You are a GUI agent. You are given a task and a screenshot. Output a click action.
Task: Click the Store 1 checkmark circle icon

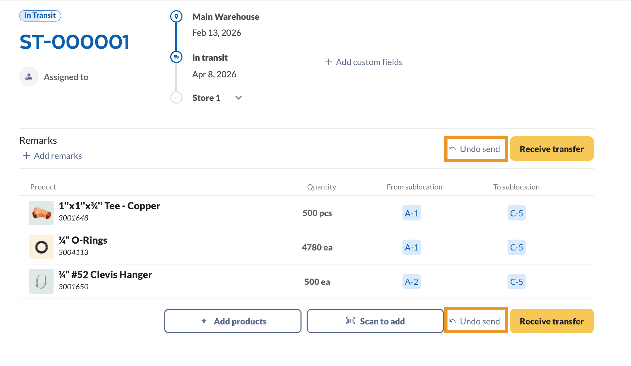point(176,98)
